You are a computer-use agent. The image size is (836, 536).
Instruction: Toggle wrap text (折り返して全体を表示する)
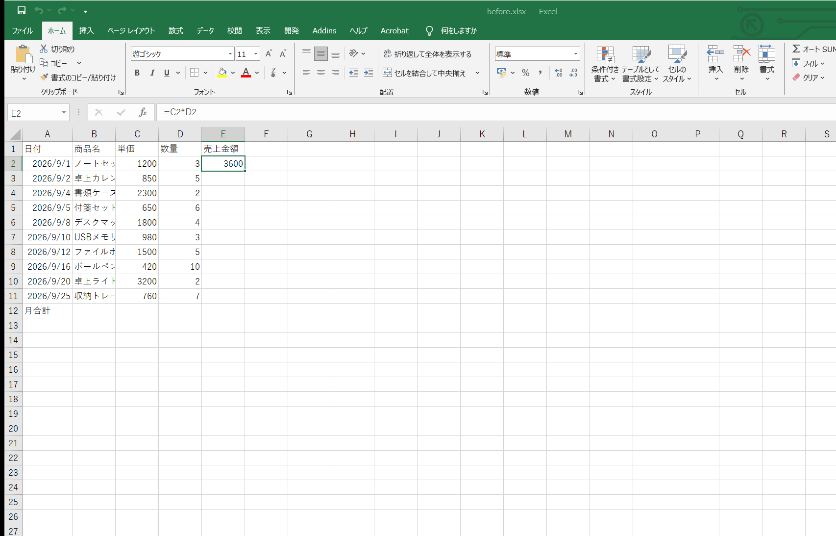427,54
